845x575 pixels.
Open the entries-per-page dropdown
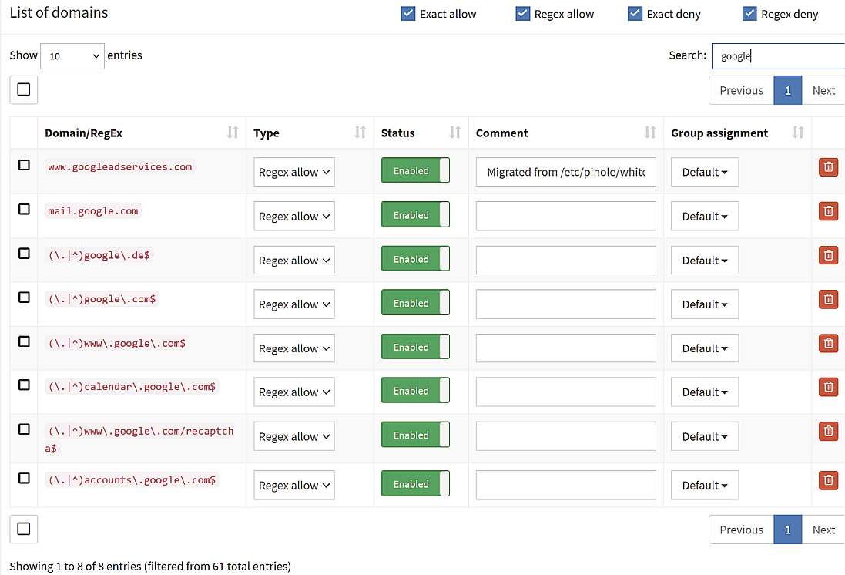(x=72, y=56)
